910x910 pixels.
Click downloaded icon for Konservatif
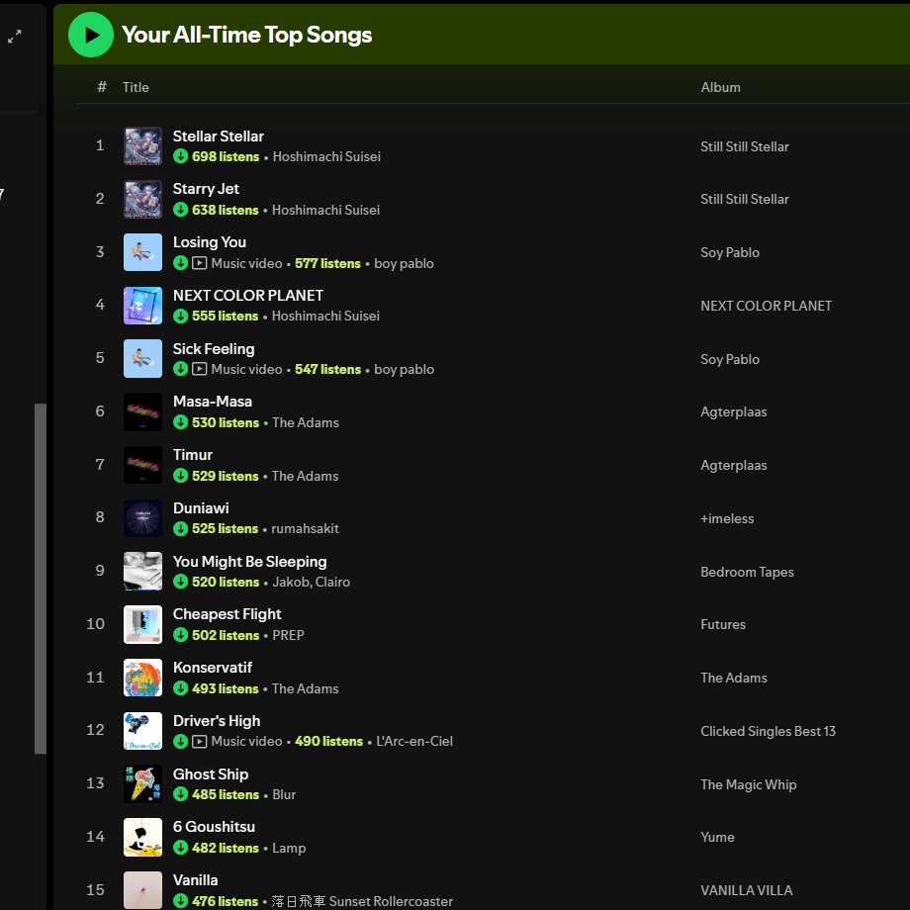pyautogui.click(x=180, y=688)
